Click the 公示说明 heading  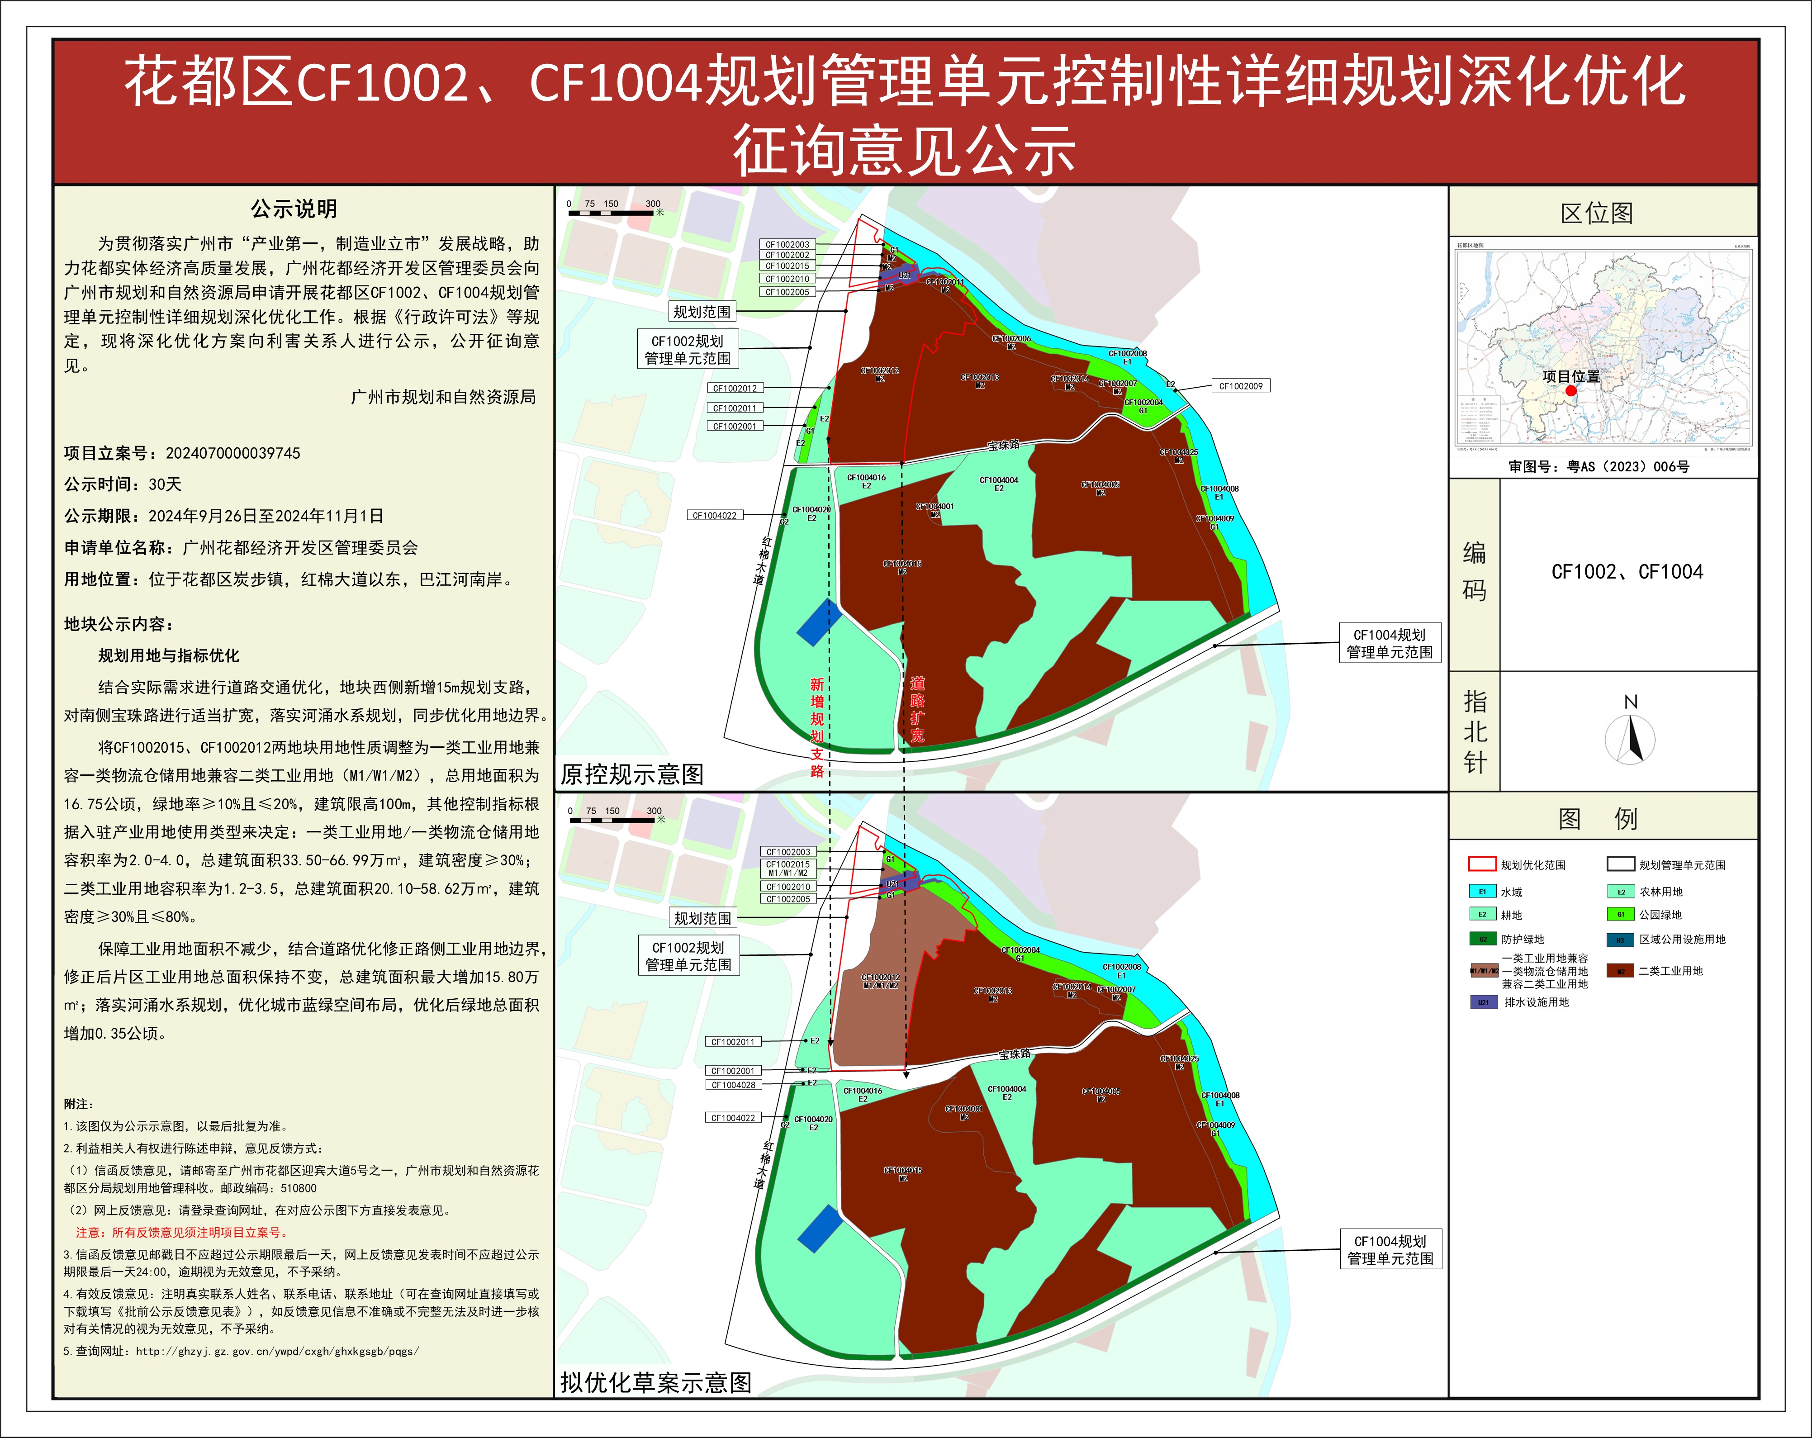[294, 209]
